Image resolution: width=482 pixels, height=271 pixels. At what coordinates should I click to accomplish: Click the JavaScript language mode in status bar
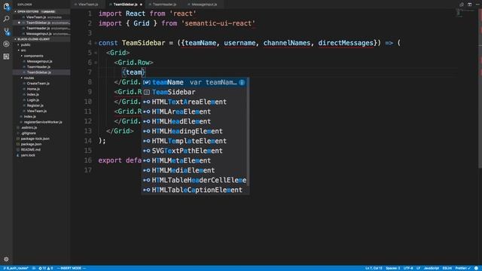432,268
